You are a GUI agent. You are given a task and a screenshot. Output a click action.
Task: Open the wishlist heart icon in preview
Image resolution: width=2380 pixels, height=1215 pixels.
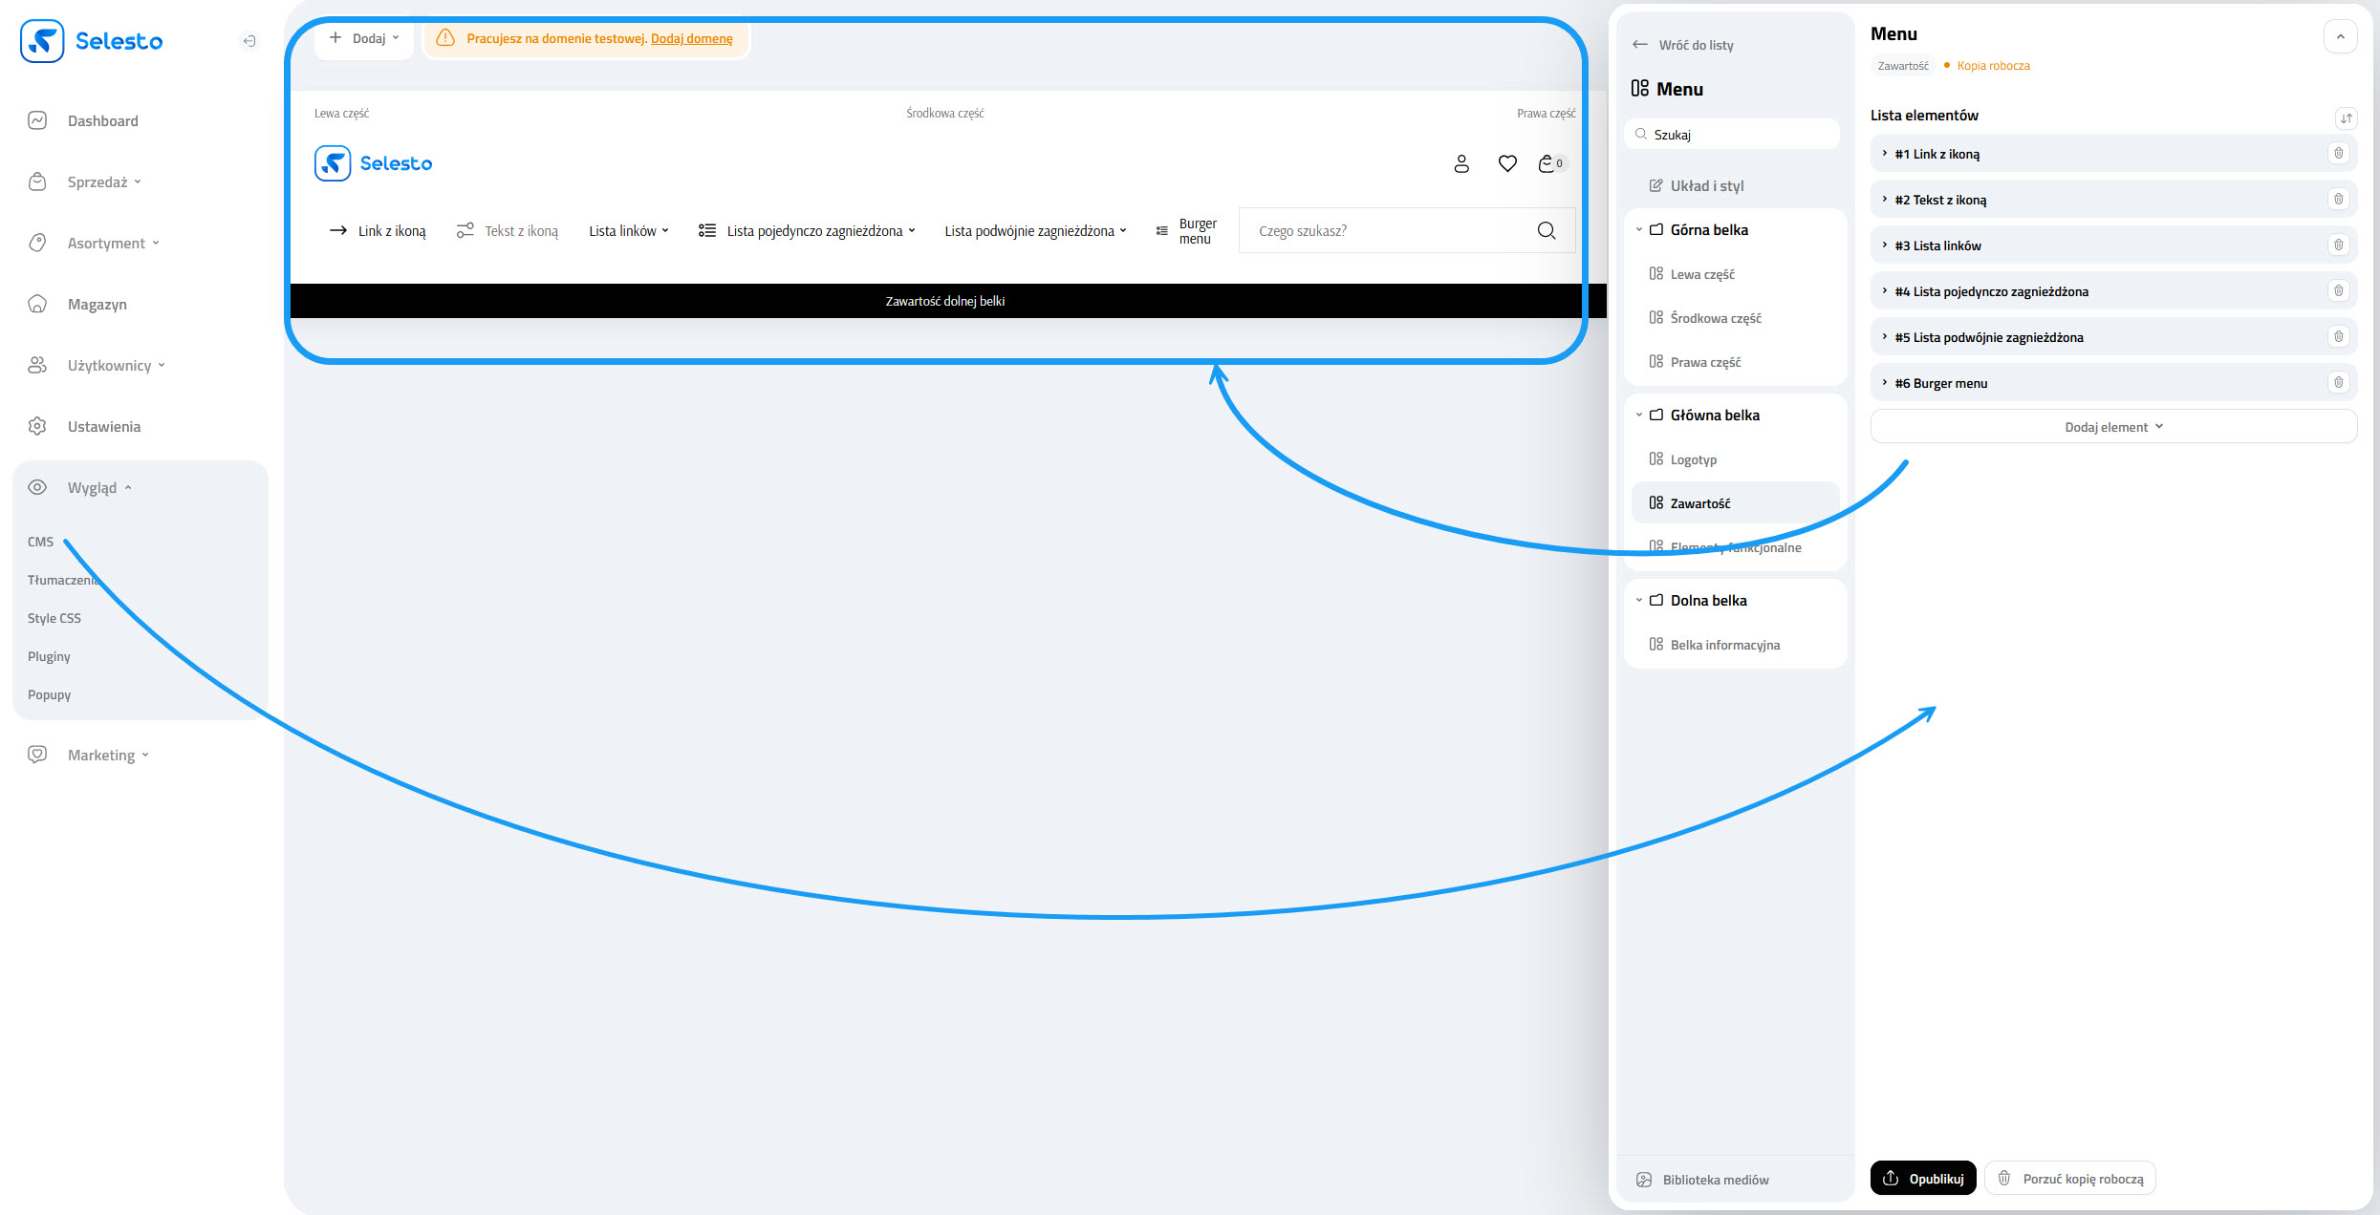pos(1507,163)
